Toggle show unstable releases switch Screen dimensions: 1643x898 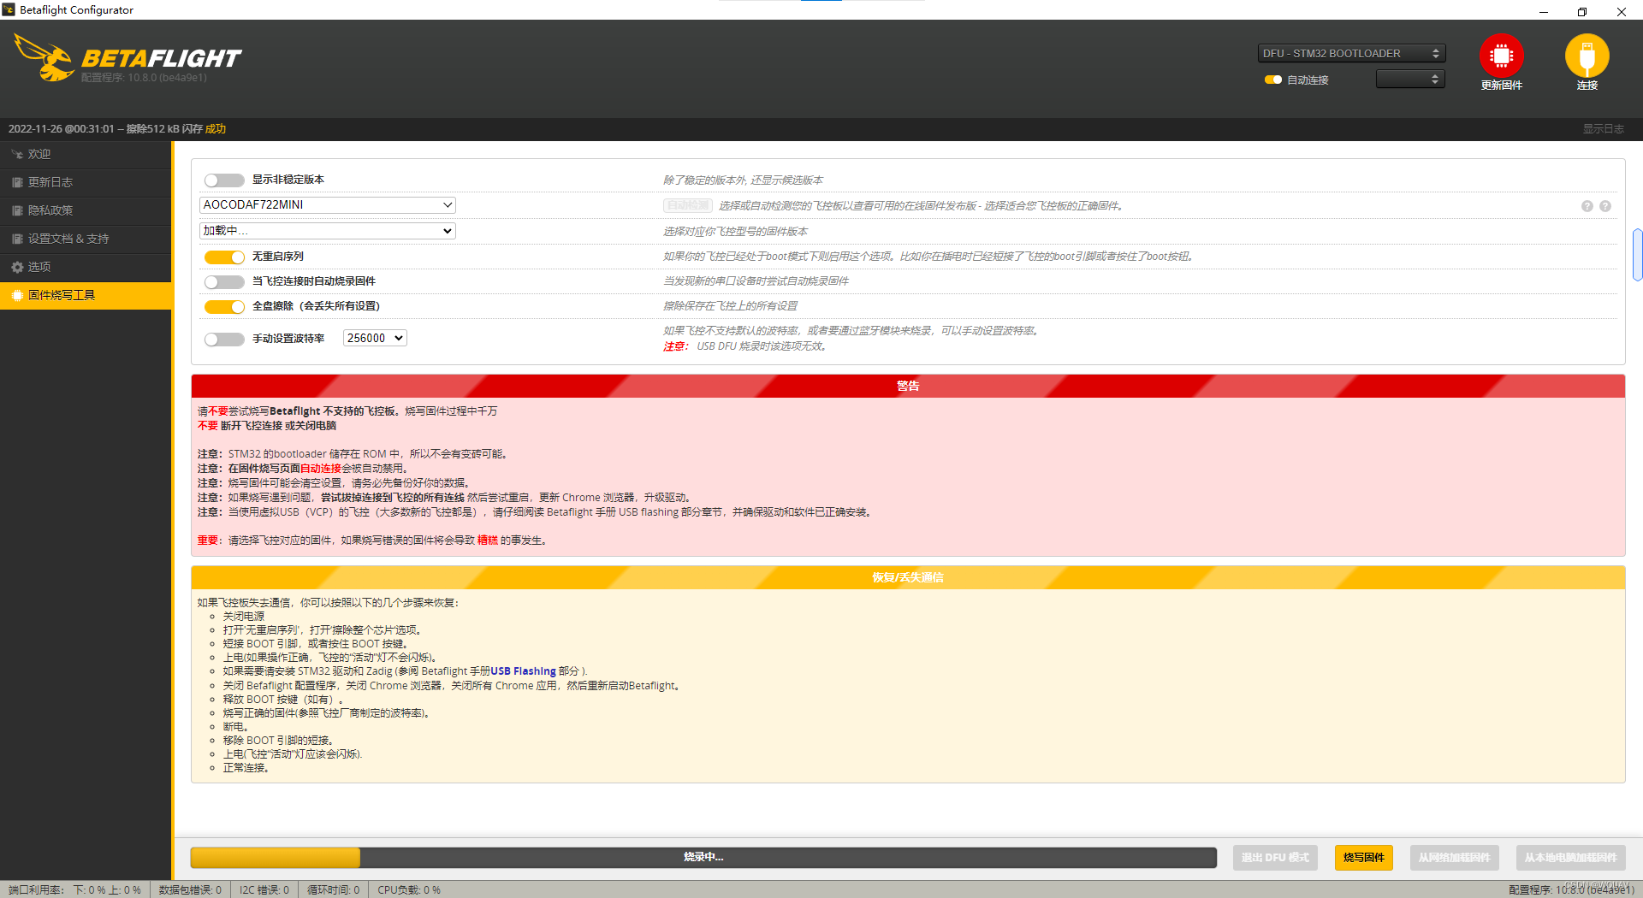[x=224, y=180]
